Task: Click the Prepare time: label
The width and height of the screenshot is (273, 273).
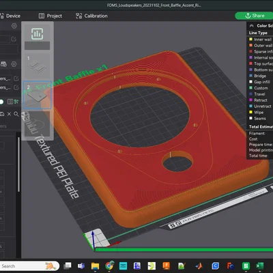Action: click(261, 145)
